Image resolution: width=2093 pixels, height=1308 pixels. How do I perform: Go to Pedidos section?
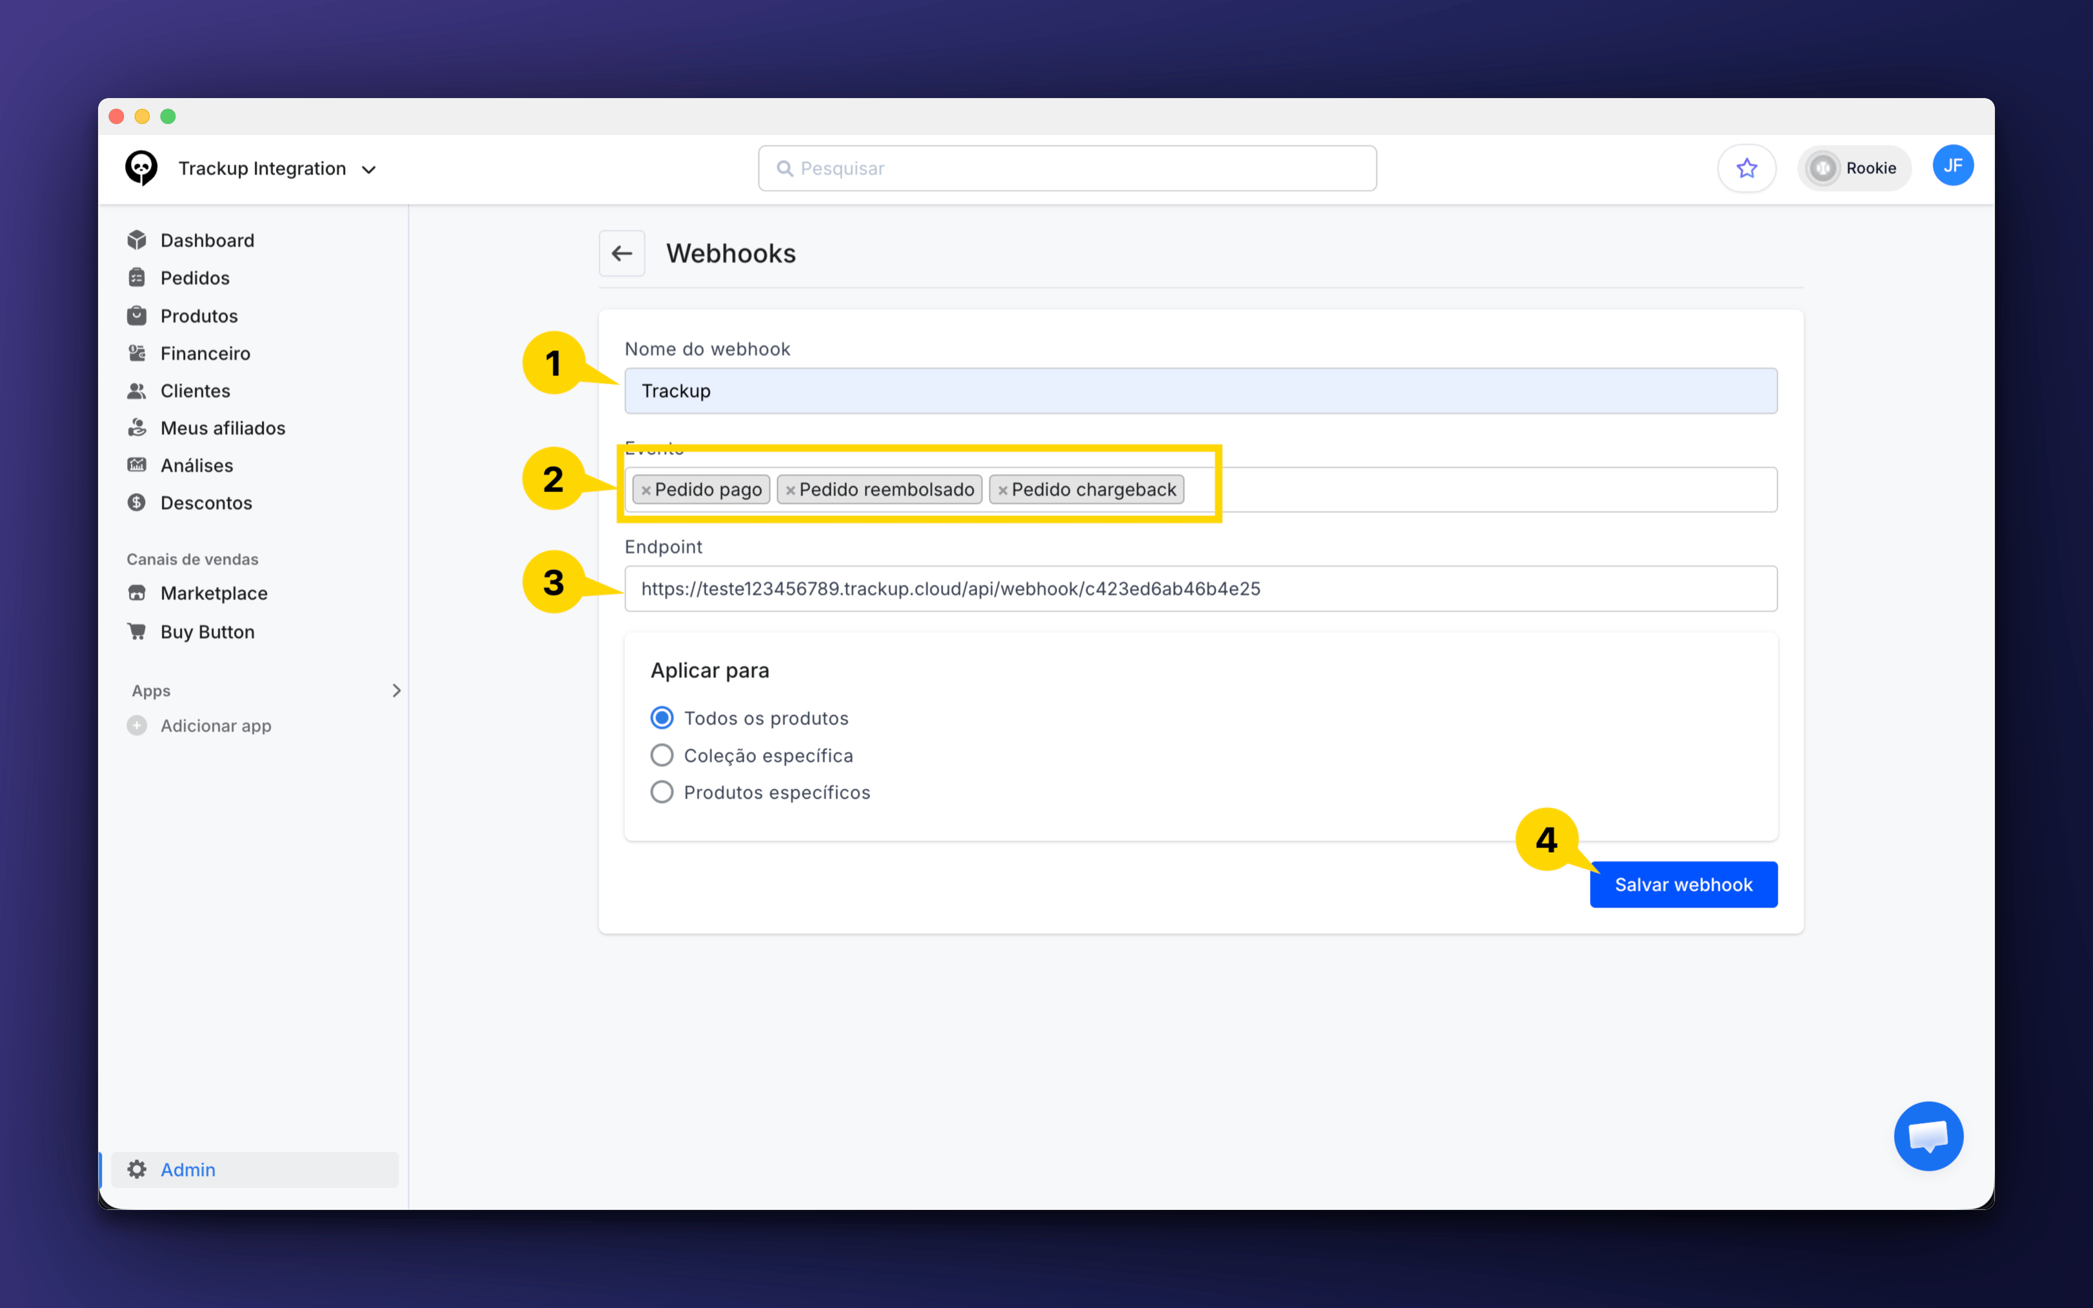point(195,278)
